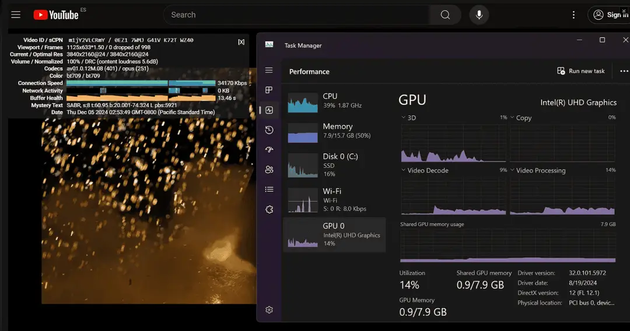Click the 3D engine usage graph

(453, 143)
